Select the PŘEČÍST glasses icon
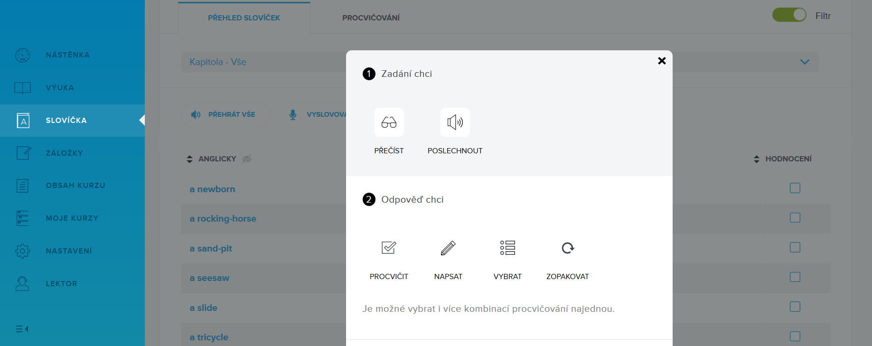 (x=389, y=122)
